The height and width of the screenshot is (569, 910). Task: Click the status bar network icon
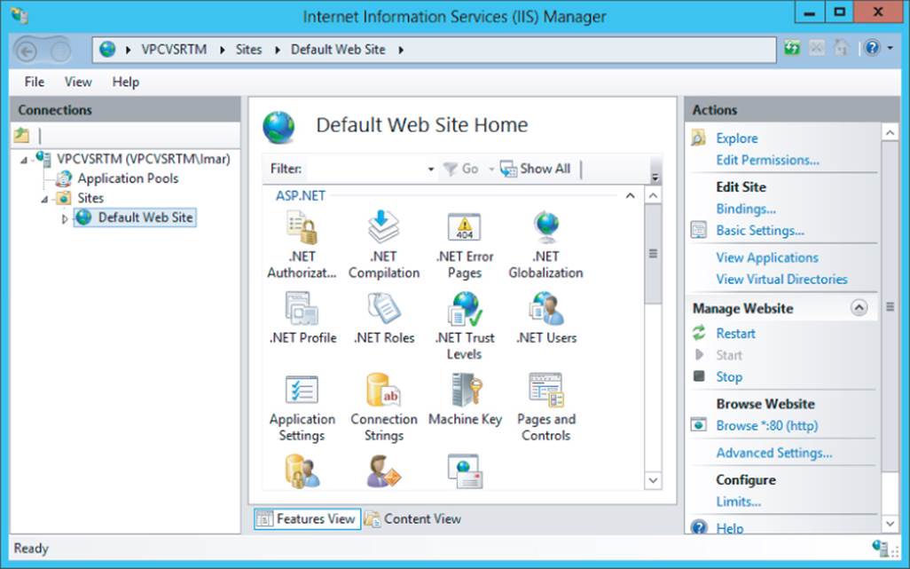point(881,548)
